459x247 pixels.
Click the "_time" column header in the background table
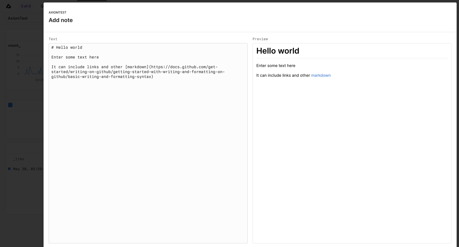click(19, 159)
